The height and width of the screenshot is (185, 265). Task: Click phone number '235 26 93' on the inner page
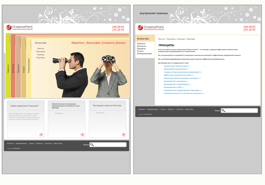(x=249, y=30)
